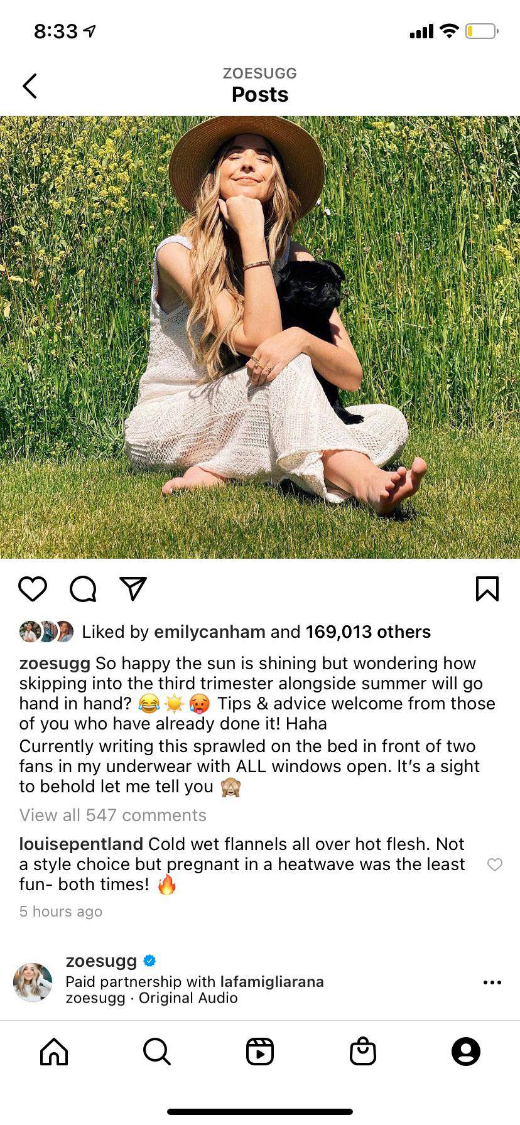Open the three-dot options menu

click(492, 982)
